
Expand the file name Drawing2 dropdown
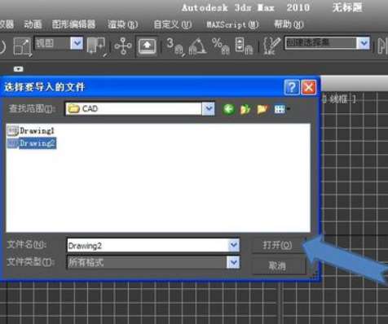pyautogui.click(x=234, y=245)
